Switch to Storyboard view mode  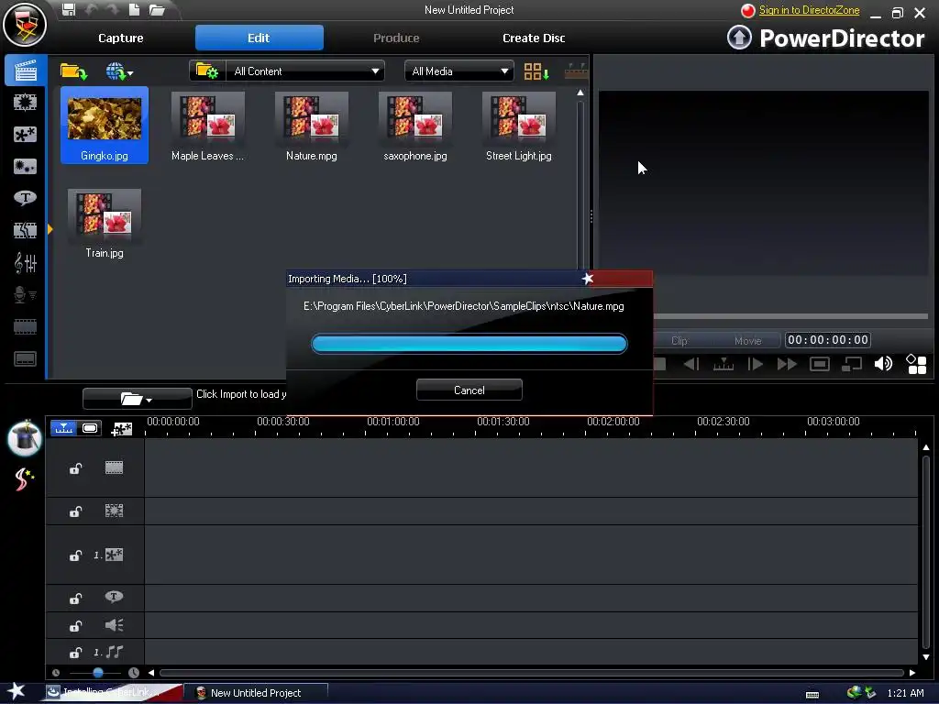tap(90, 428)
